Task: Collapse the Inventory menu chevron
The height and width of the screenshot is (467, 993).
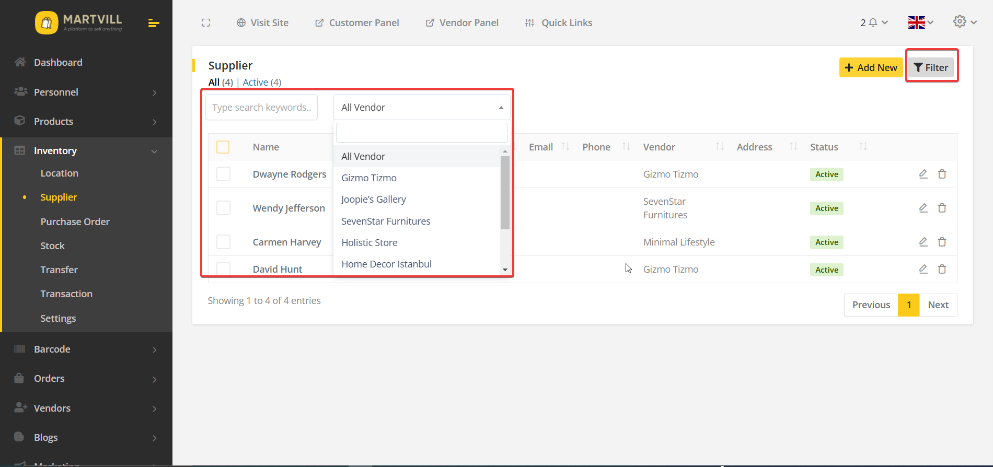Action: pos(154,151)
